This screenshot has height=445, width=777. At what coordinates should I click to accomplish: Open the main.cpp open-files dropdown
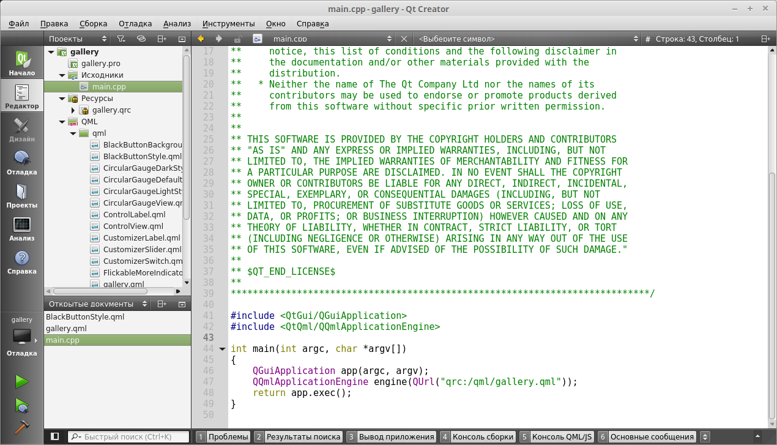coord(330,39)
